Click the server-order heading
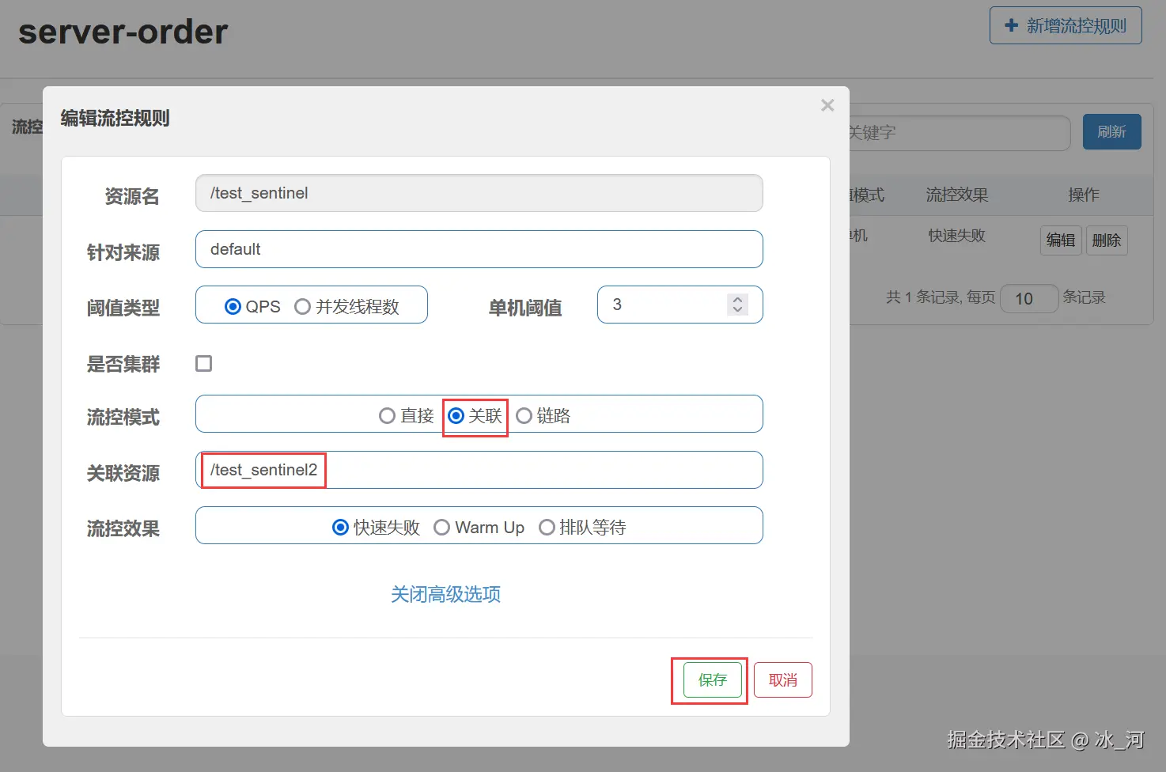This screenshot has height=772, width=1166. [x=123, y=32]
